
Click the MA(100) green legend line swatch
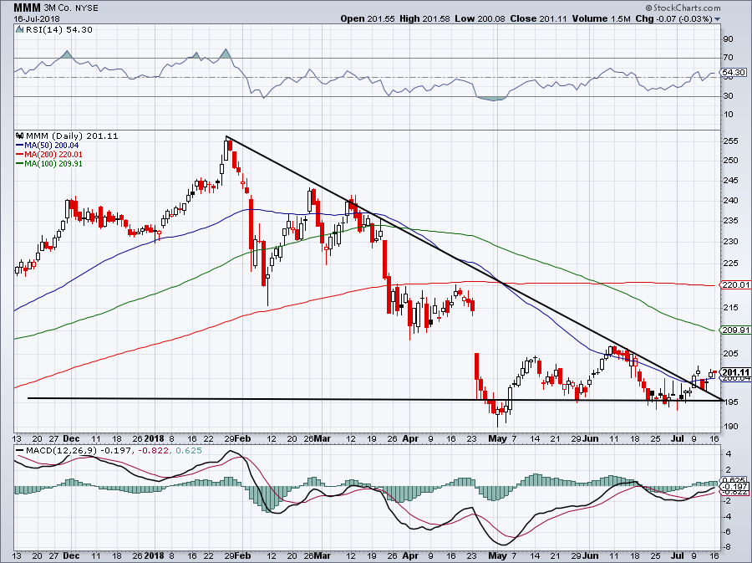(20, 164)
